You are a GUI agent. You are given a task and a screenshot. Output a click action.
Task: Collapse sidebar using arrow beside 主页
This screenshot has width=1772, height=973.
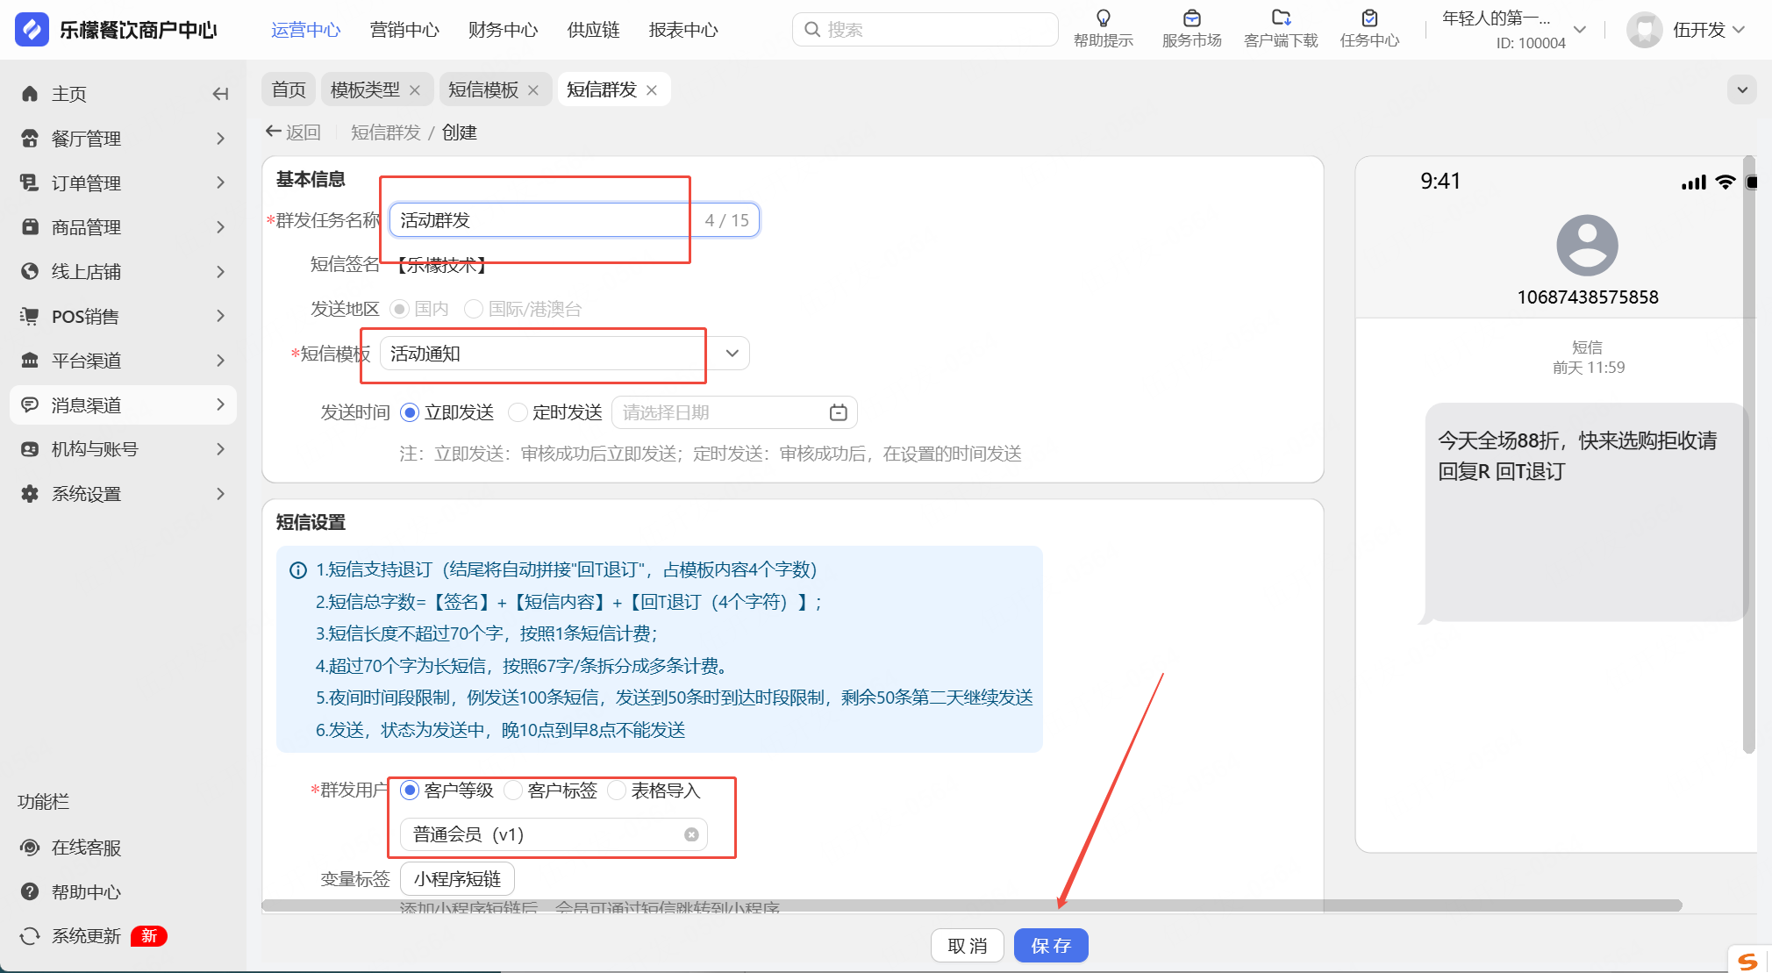(x=220, y=94)
